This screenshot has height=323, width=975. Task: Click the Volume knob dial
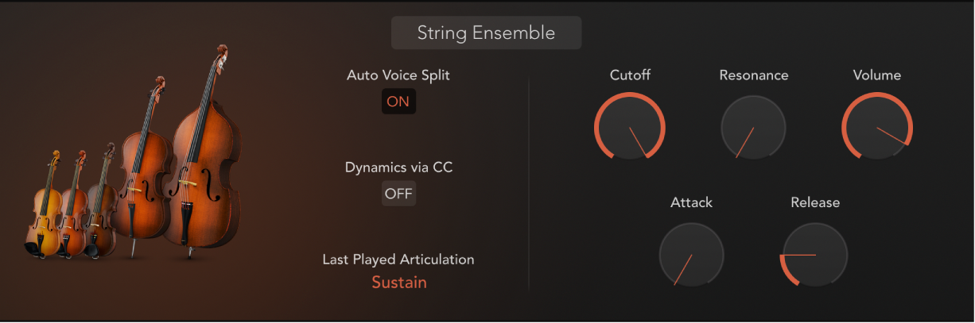point(877,127)
